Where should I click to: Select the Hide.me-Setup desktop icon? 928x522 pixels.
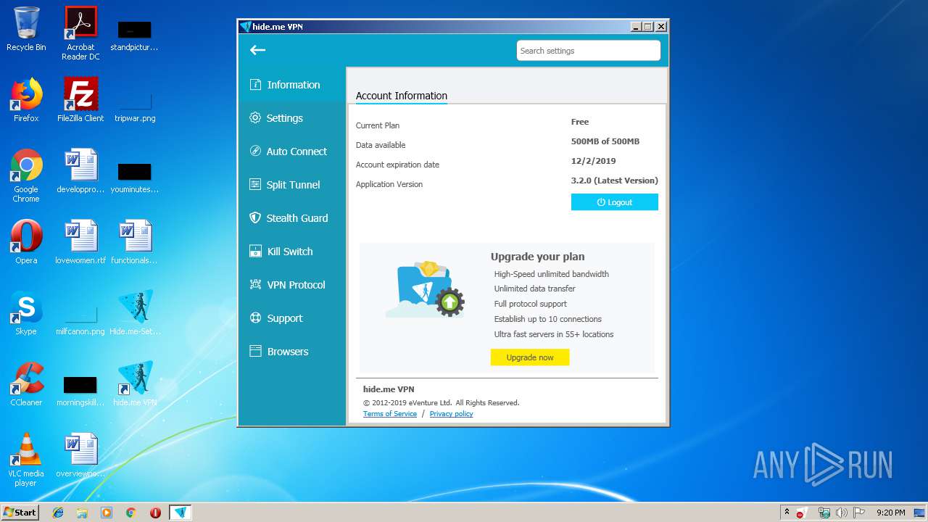click(x=135, y=313)
